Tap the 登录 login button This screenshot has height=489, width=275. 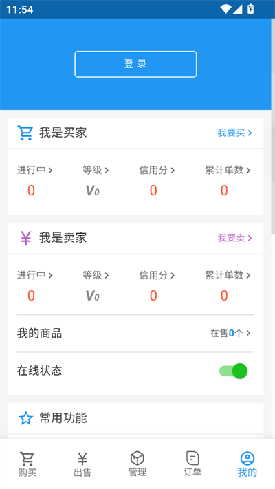tap(135, 64)
